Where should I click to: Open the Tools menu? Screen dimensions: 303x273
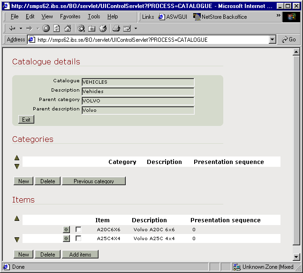click(94, 16)
